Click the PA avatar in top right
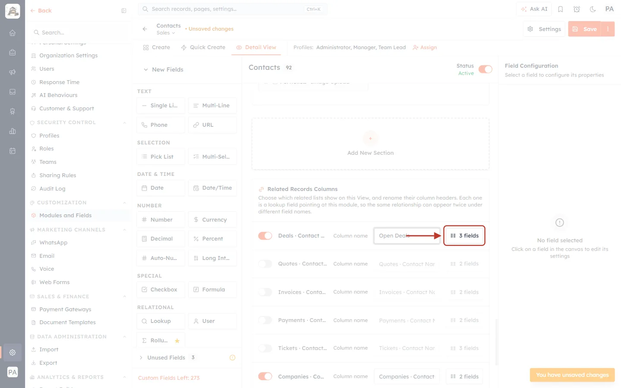The height and width of the screenshot is (388, 621). tap(609, 9)
